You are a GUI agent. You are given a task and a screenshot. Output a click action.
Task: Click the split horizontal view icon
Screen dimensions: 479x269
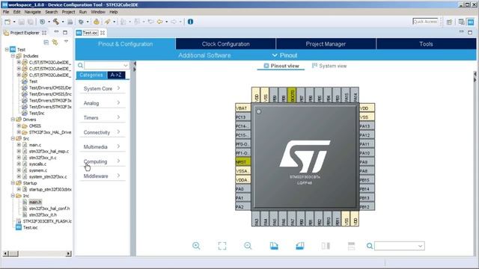pyautogui.click(x=351, y=246)
